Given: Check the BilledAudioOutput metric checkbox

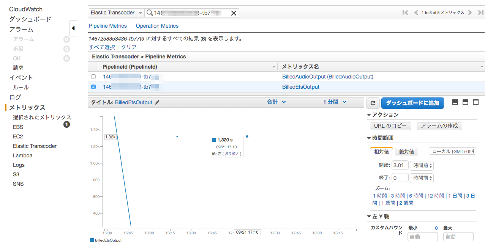Looking at the screenshot, I should (x=93, y=76).
